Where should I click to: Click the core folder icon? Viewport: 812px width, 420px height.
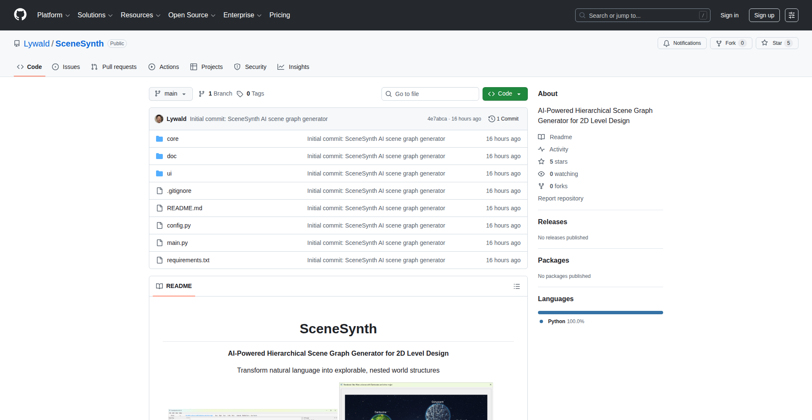tap(159, 139)
